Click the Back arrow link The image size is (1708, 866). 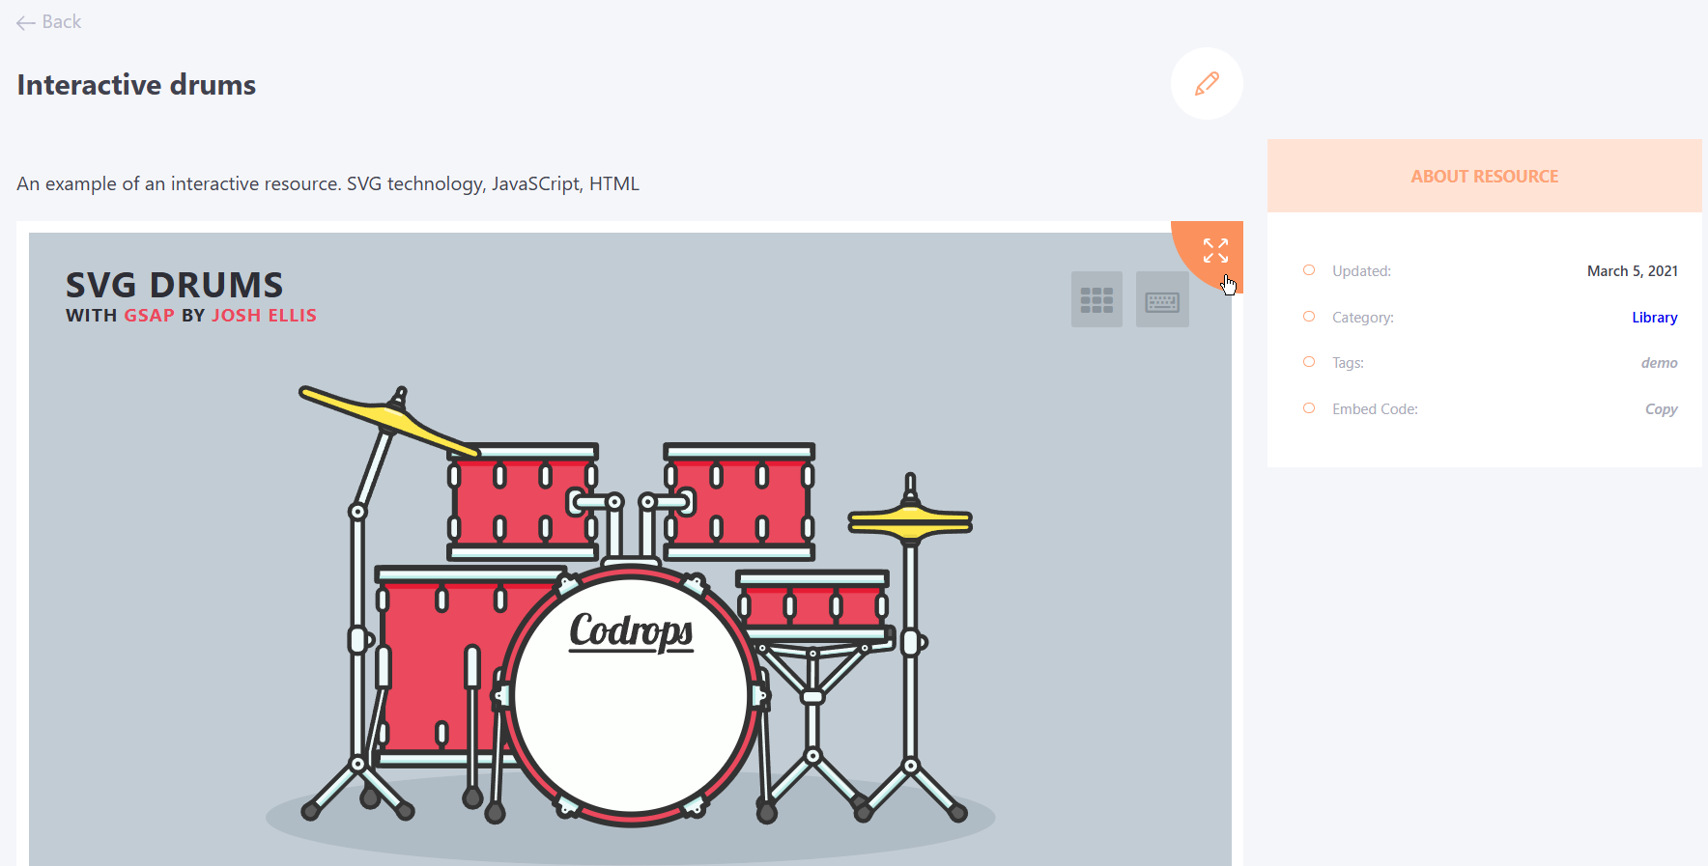click(48, 22)
